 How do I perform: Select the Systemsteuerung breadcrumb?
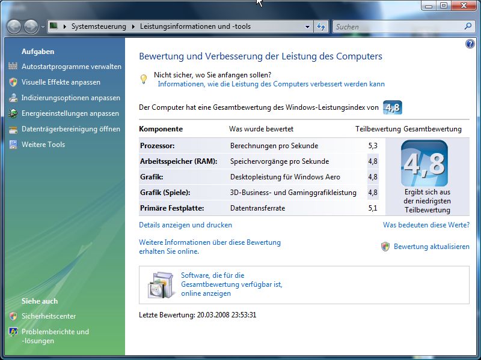[99, 26]
